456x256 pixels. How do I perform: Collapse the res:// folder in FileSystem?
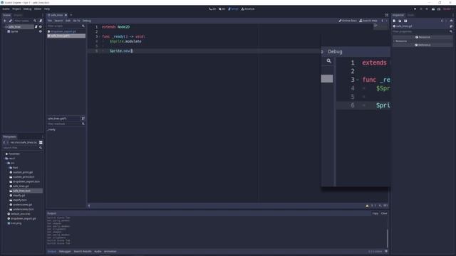[4, 159]
